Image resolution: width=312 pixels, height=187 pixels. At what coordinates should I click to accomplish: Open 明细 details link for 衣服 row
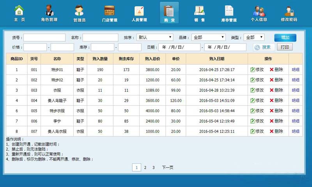(296, 90)
